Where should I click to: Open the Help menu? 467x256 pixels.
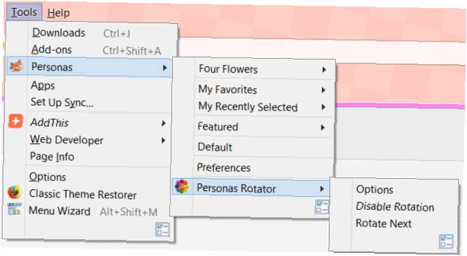click(59, 13)
